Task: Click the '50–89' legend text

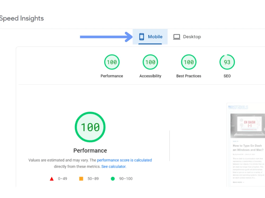Action: (93, 179)
